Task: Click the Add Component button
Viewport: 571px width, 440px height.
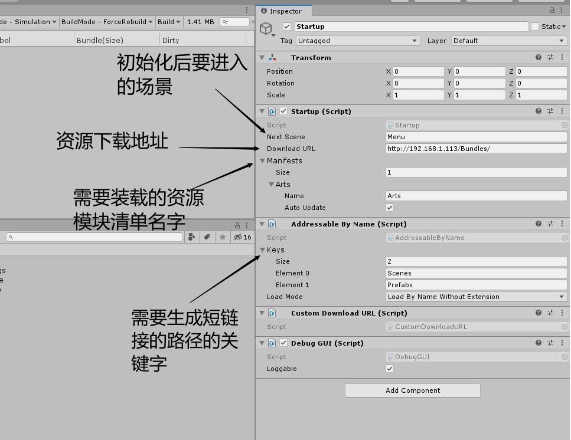Action: tap(412, 390)
